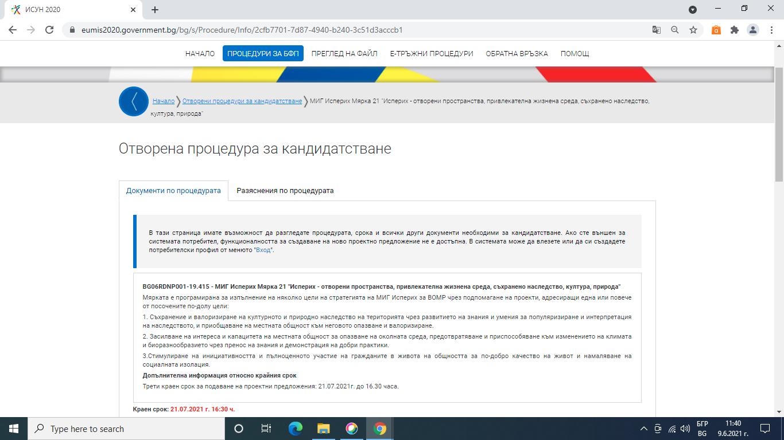The image size is (784, 440).
Task: Open Task View in taskbar
Action: [x=266, y=429]
